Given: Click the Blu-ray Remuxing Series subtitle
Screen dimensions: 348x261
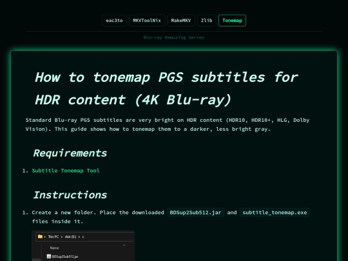Looking at the screenshot, I should (x=174, y=37).
